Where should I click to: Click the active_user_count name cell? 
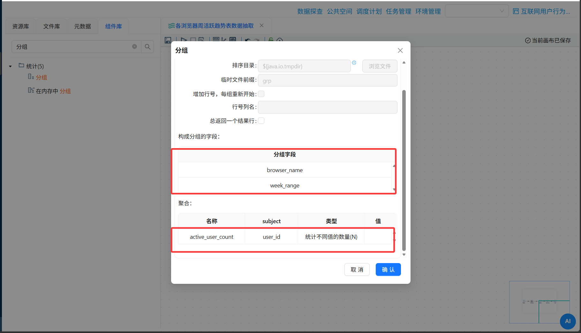coord(212,237)
